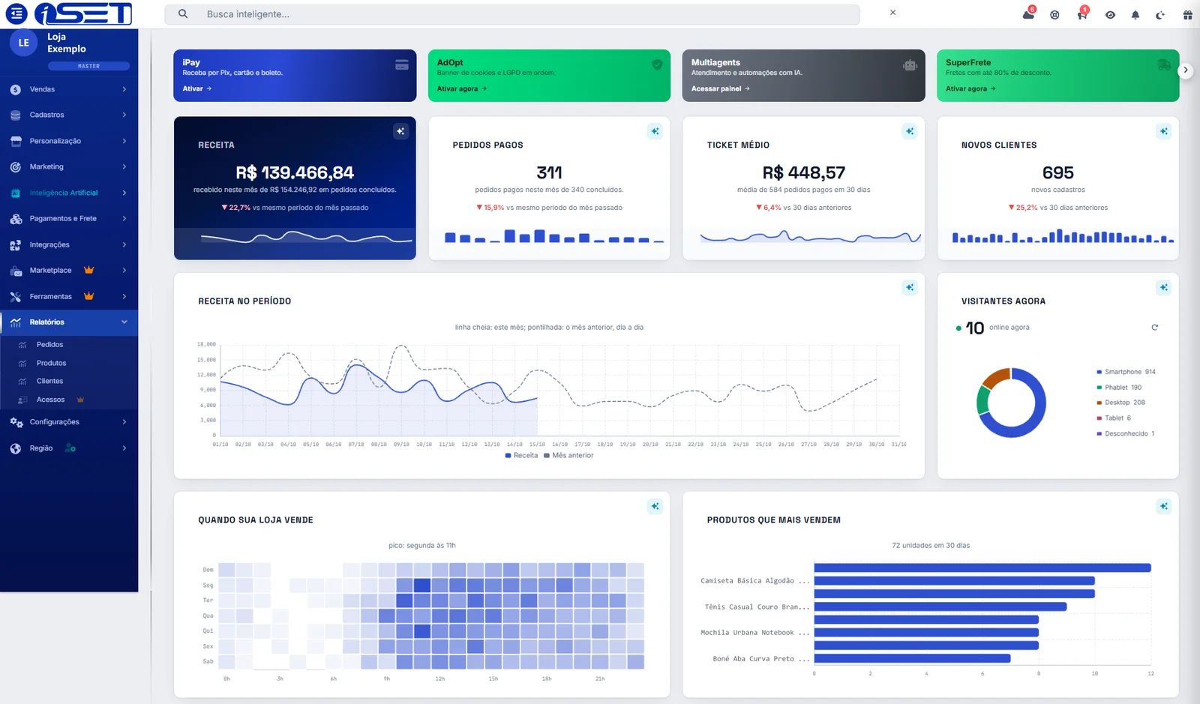
Task: Open the bell notifications icon
Action: click(x=1135, y=15)
